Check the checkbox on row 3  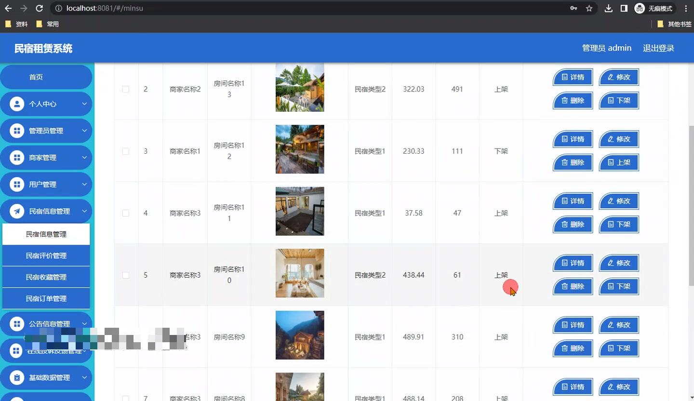point(126,151)
